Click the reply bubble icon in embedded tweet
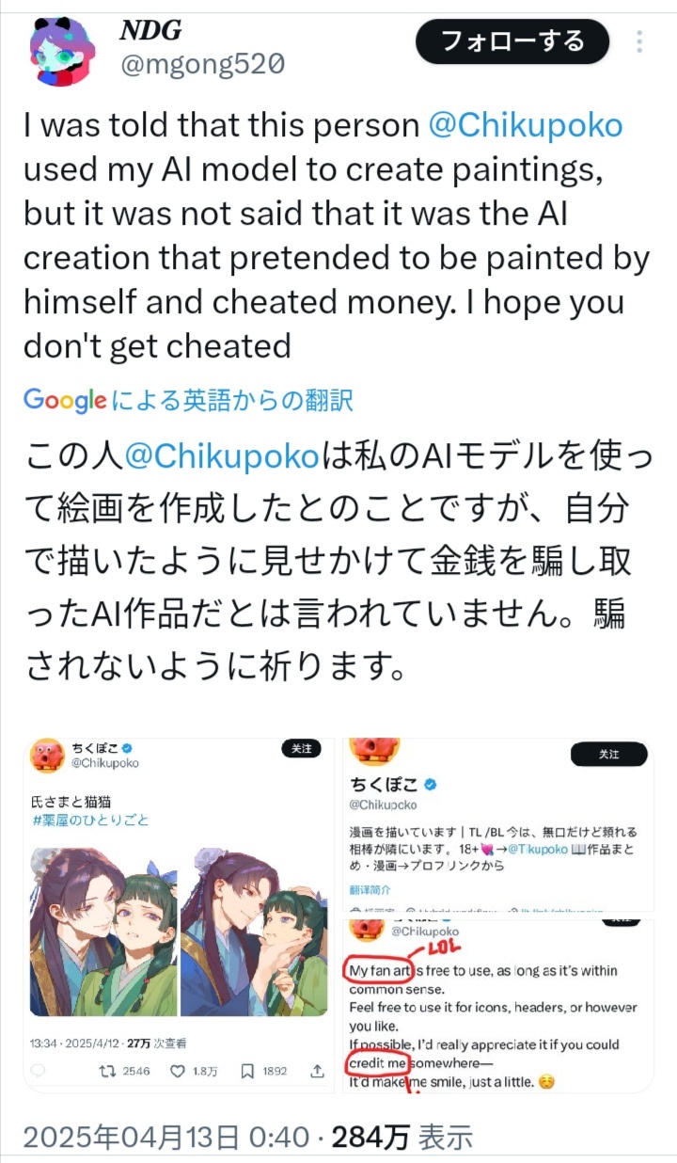Viewport: 677px width, 1163px height. pyautogui.click(x=39, y=1071)
